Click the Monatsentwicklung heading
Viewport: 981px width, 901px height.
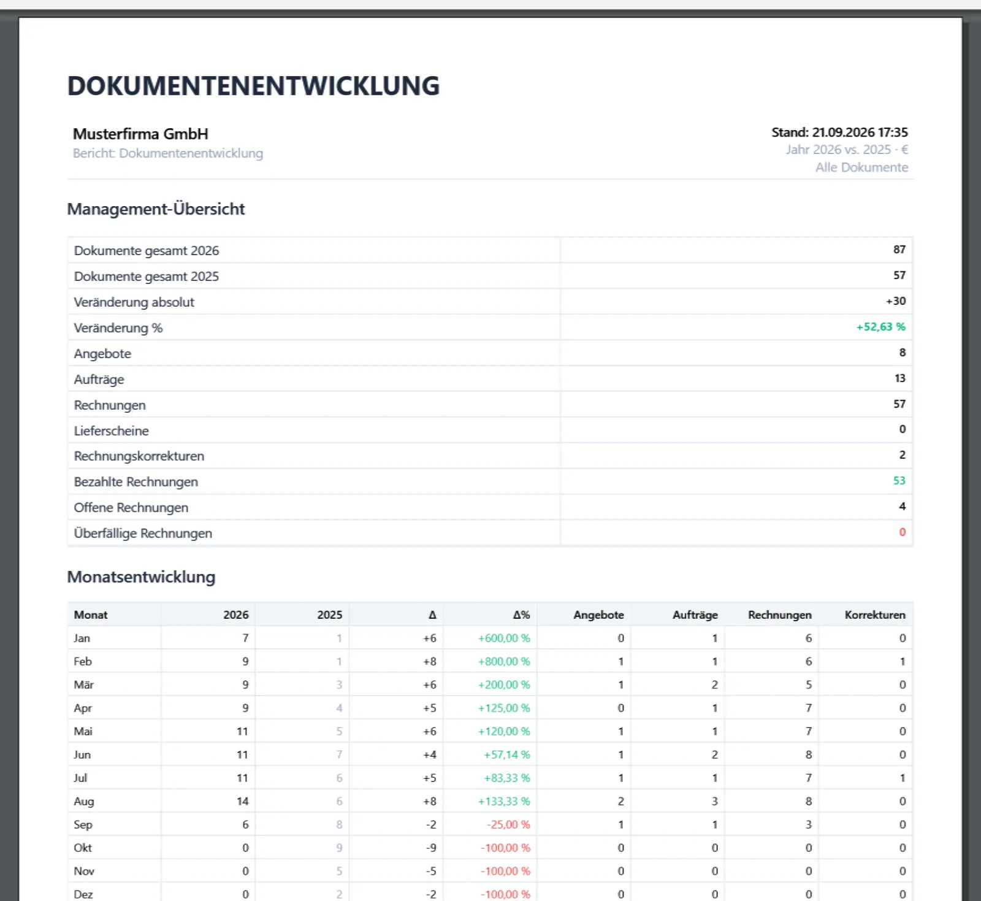coord(141,577)
